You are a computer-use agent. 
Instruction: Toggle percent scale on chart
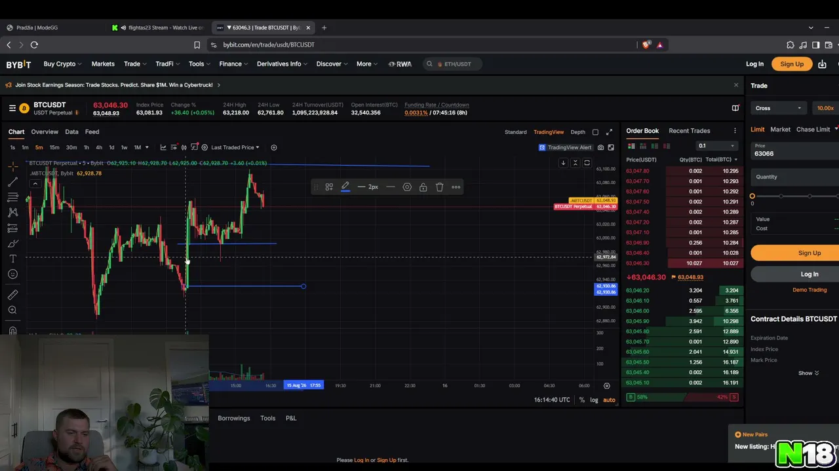pyautogui.click(x=581, y=400)
